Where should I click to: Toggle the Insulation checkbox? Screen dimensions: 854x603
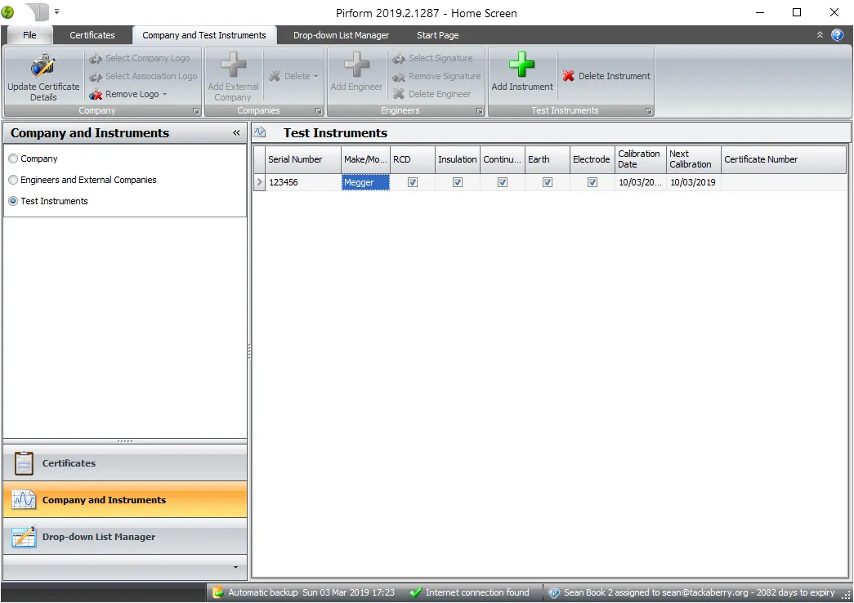point(458,182)
